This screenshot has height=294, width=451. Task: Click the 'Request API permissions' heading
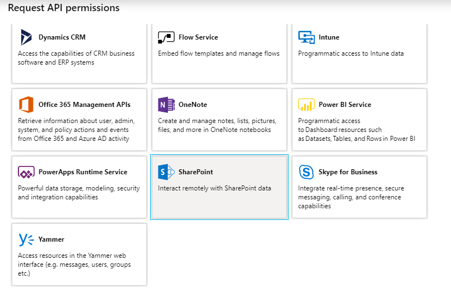(64, 8)
